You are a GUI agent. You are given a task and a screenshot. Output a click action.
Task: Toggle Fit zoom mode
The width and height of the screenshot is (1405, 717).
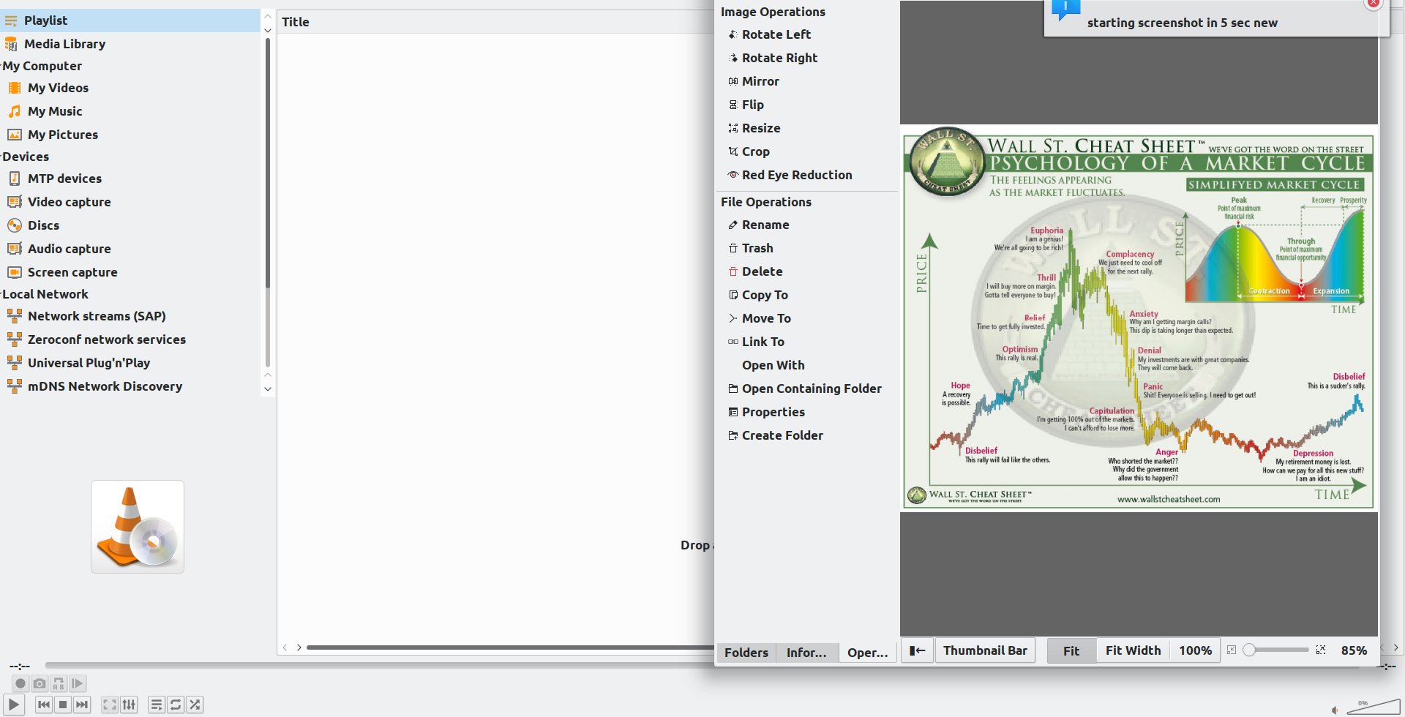1071,650
